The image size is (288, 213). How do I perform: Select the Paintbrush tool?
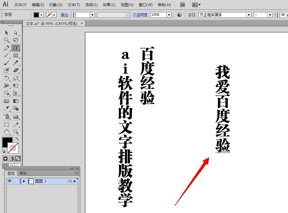coord(6,63)
